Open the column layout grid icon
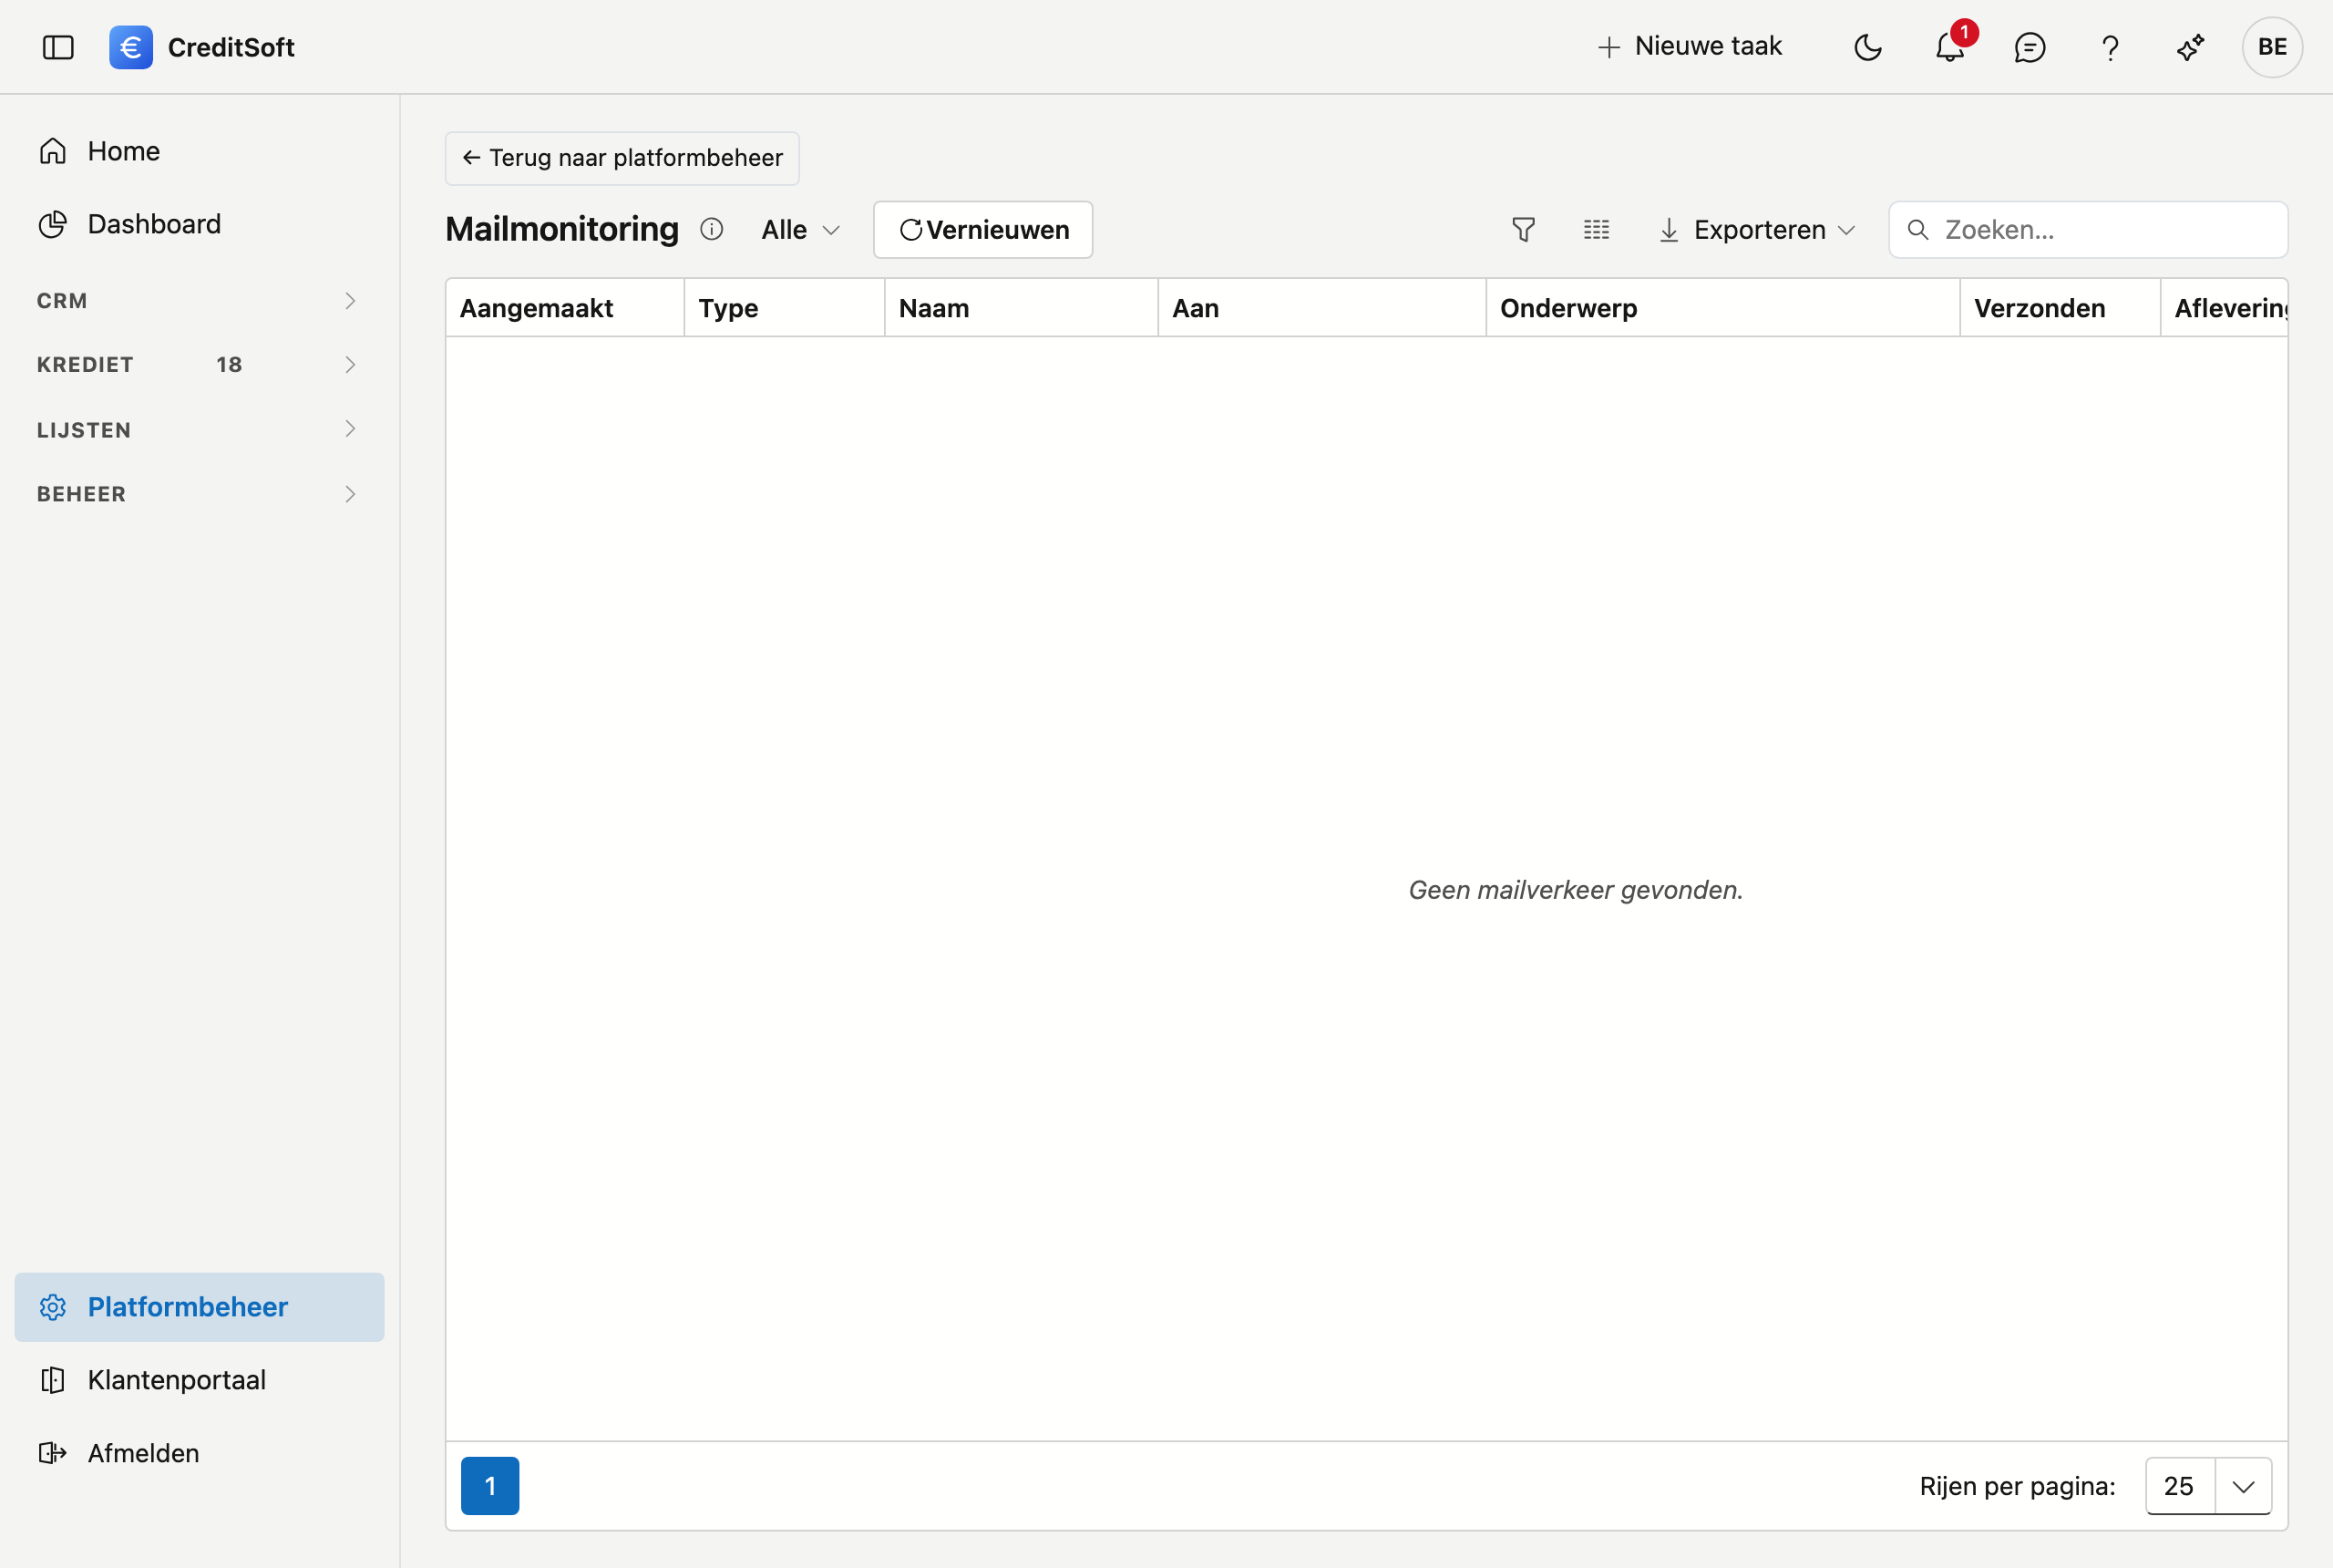 pos(1597,230)
